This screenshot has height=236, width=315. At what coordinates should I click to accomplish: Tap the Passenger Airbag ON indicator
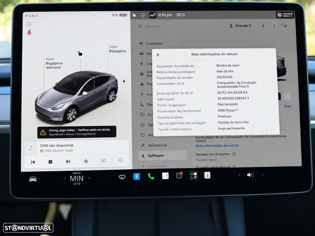(x=285, y=15)
